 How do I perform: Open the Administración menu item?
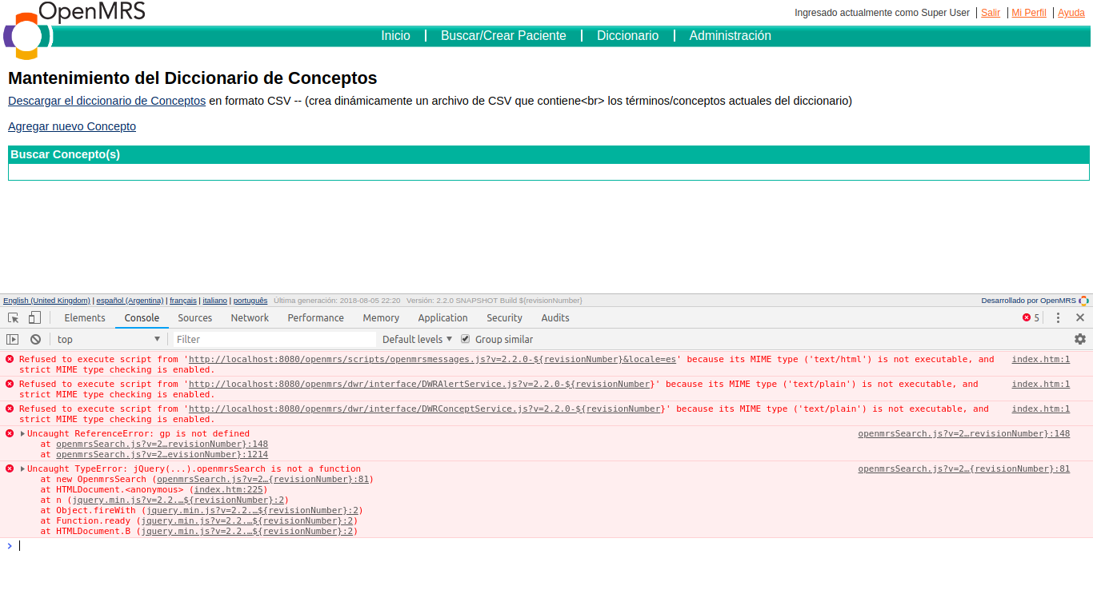pos(731,36)
